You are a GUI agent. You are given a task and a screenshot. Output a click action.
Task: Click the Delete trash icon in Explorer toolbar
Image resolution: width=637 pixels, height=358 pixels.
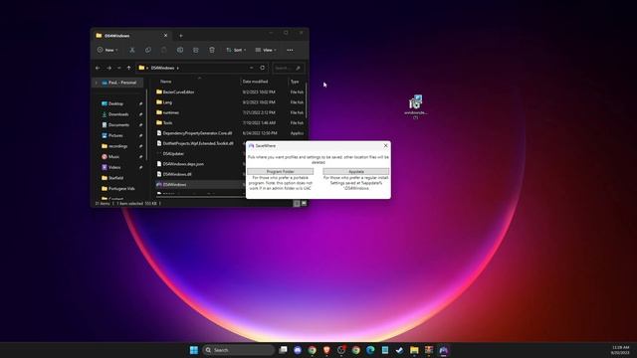[212, 50]
